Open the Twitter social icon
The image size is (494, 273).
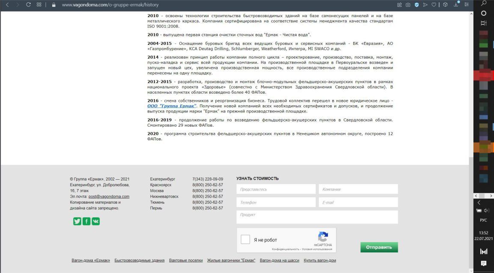point(77,221)
